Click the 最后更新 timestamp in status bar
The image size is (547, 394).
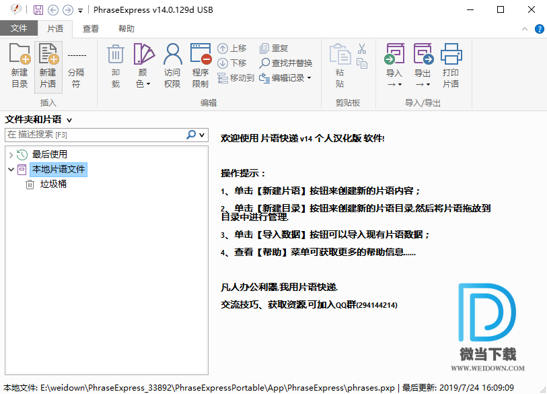click(x=458, y=388)
